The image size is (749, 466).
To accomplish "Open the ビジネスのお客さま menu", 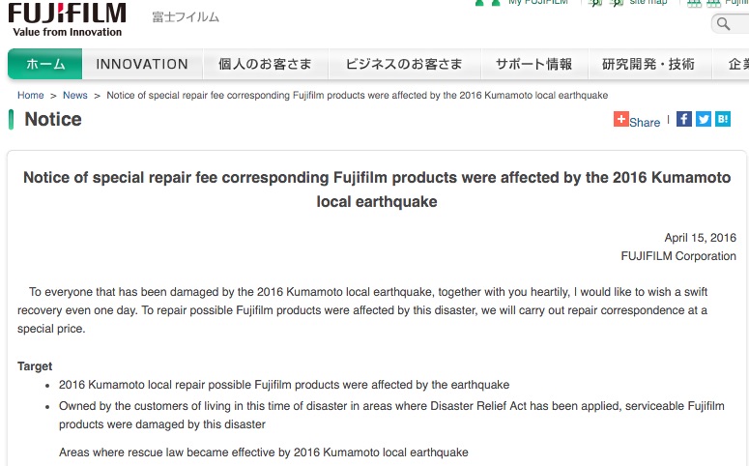I will [x=404, y=64].
